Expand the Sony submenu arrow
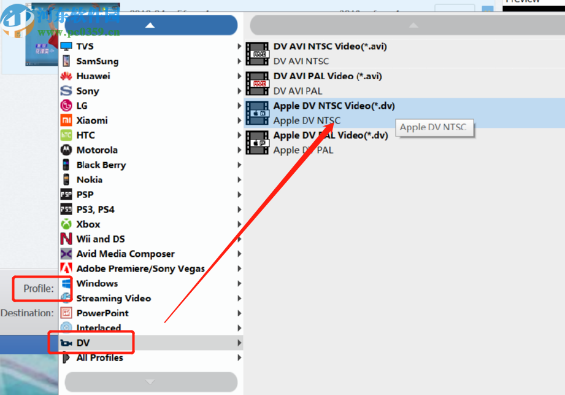Image resolution: width=565 pixels, height=395 pixels. 239,91
